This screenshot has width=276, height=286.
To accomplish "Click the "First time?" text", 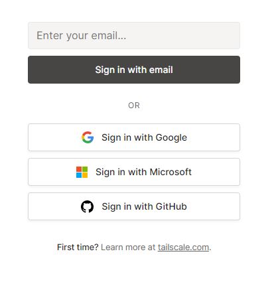I will point(78,247).
